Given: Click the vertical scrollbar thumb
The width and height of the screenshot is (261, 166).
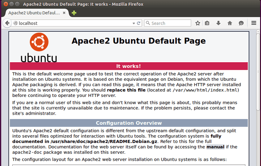Looking at the screenshot, I should coord(258,72).
